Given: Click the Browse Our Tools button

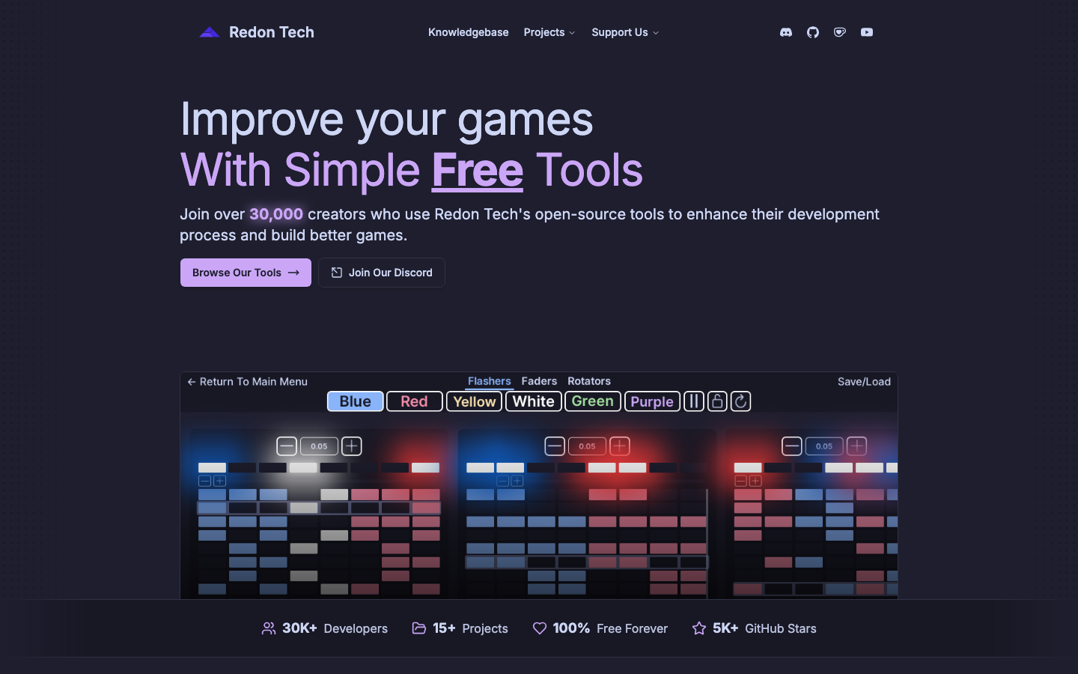Looking at the screenshot, I should pos(246,273).
